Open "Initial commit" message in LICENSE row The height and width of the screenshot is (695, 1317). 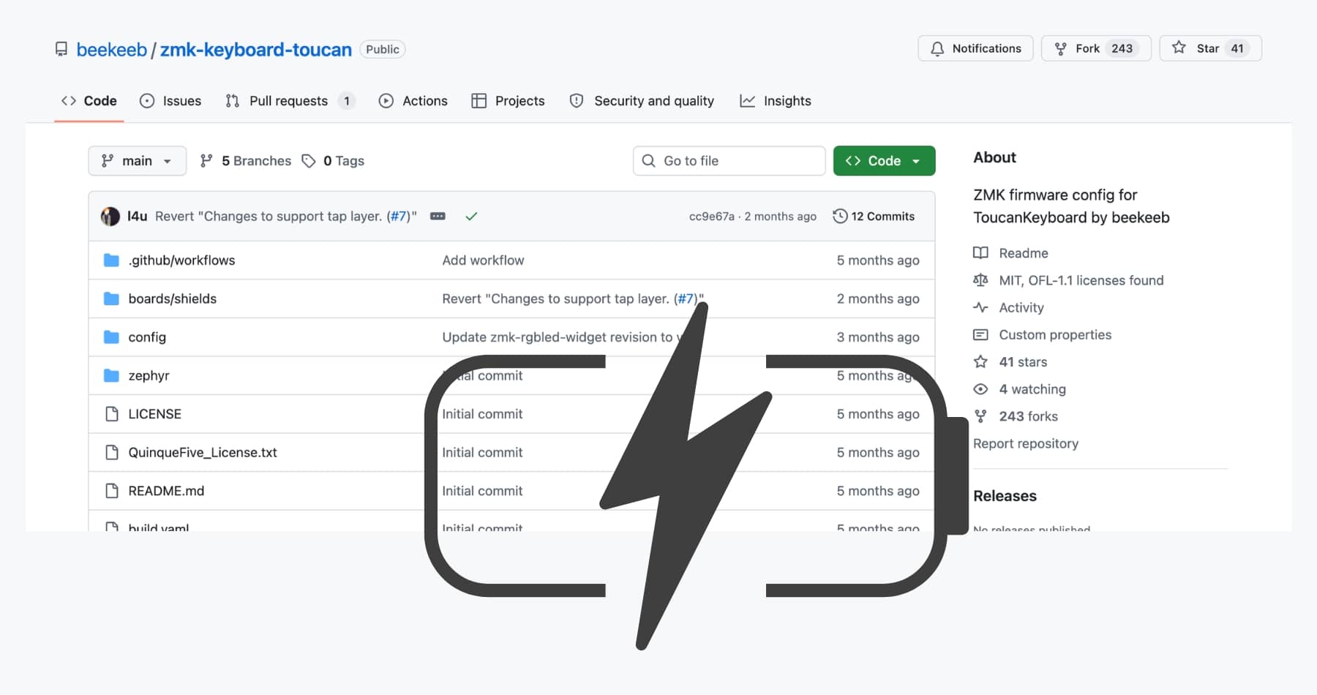tap(482, 414)
